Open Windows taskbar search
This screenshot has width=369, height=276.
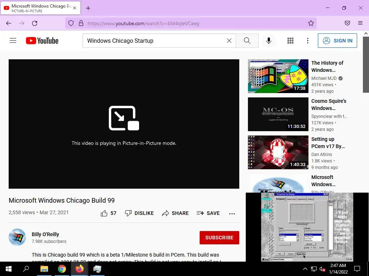(x=26, y=269)
